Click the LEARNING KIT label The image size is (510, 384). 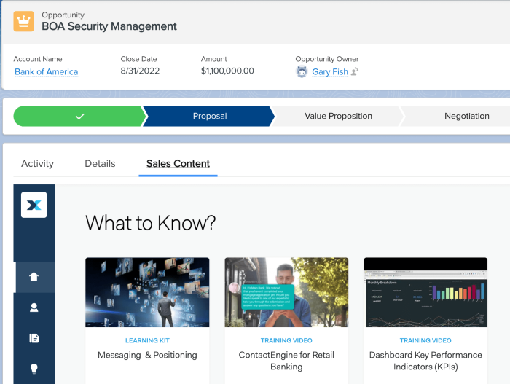tap(147, 340)
